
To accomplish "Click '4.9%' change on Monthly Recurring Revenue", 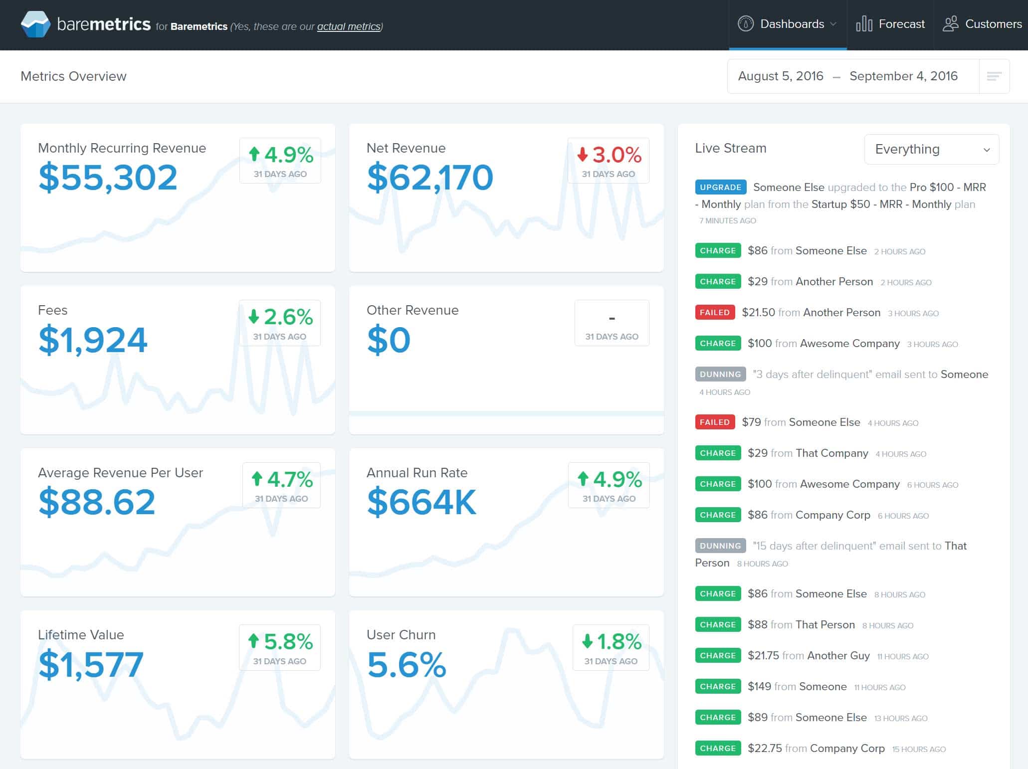I will (288, 155).
